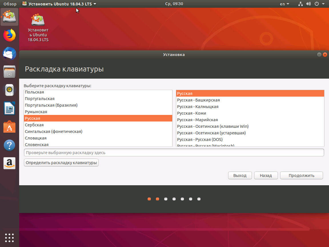Select Русская - Осетинская (устаревшая)

[x=250, y=133]
